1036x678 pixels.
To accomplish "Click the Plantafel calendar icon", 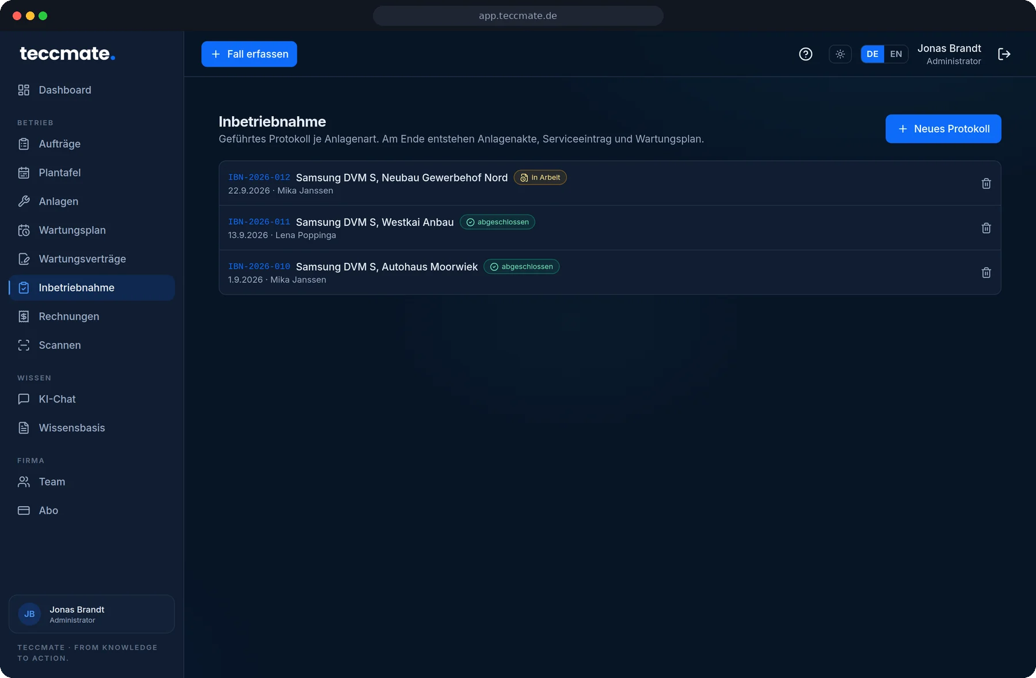I will click(24, 173).
